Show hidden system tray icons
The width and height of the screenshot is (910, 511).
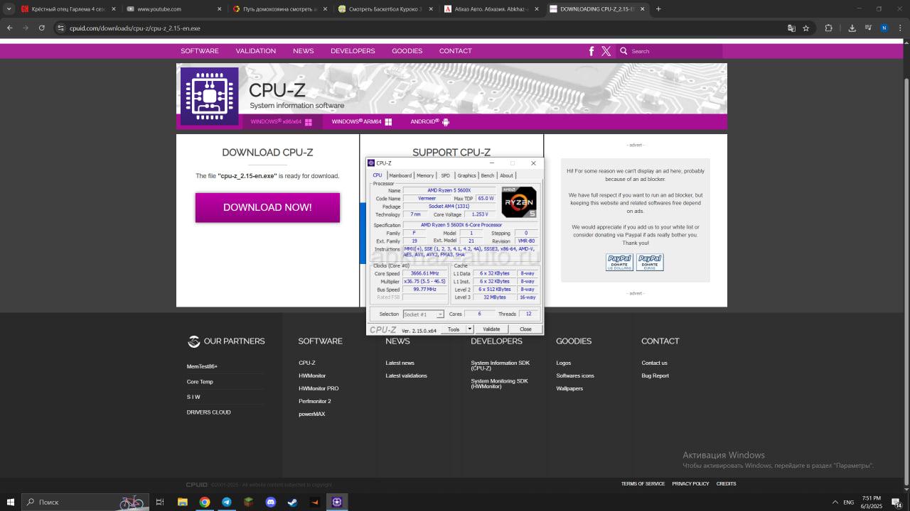click(835, 502)
